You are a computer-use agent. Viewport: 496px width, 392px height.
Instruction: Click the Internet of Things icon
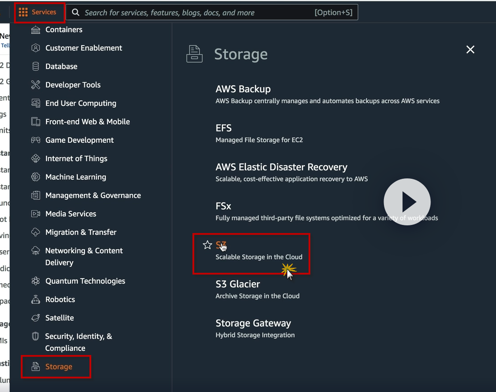[x=36, y=159]
